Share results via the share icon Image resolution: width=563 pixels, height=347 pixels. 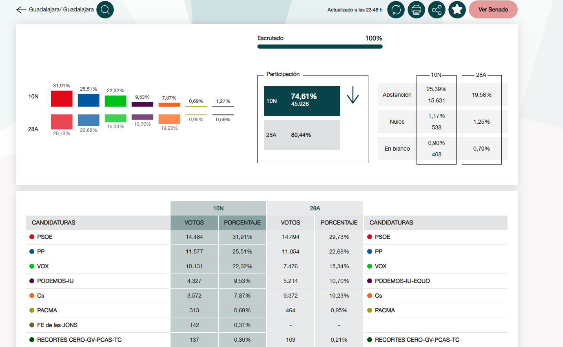[x=437, y=10]
